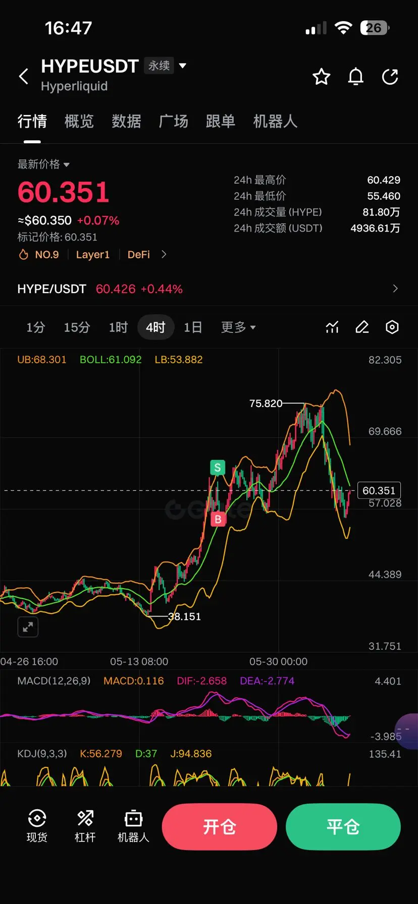The height and width of the screenshot is (904, 418).
Task: Tap 24h 最高价 value 60.429
Action: click(384, 180)
